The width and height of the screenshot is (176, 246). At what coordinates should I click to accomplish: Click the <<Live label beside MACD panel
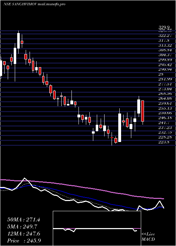point(148,234)
